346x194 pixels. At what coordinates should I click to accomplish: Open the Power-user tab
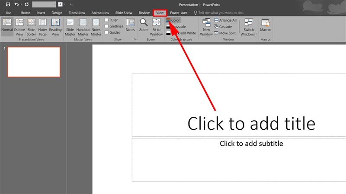click(178, 13)
